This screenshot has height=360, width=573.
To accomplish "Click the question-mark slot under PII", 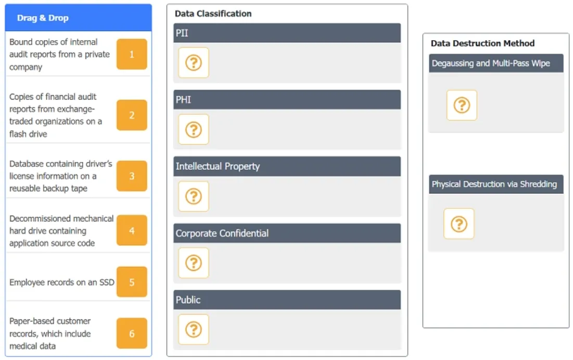I will coord(194,63).
